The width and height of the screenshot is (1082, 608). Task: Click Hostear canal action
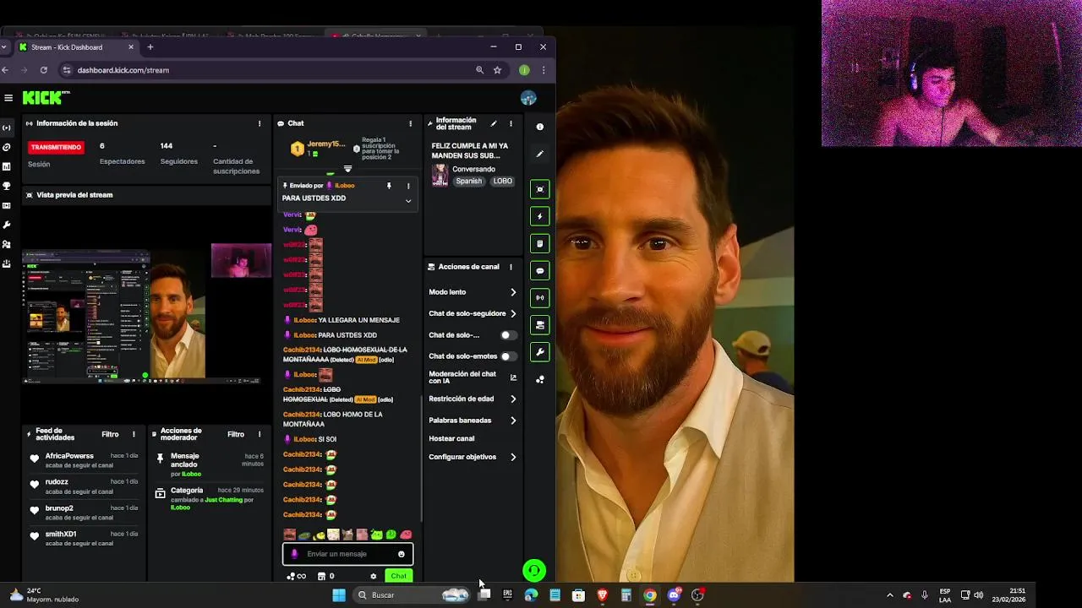click(451, 438)
